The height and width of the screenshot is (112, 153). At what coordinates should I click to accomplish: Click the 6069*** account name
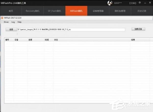coord(118,3)
